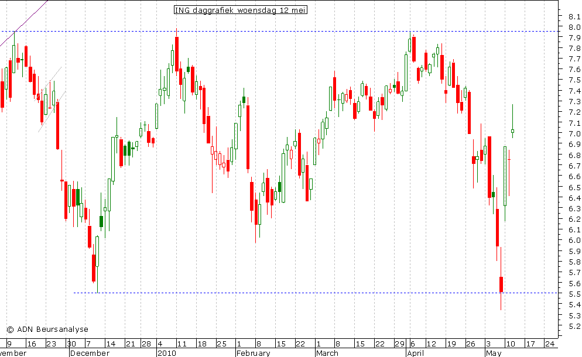Select the 7.0 price axis label
The image size is (582, 357).
[x=574, y=133]
